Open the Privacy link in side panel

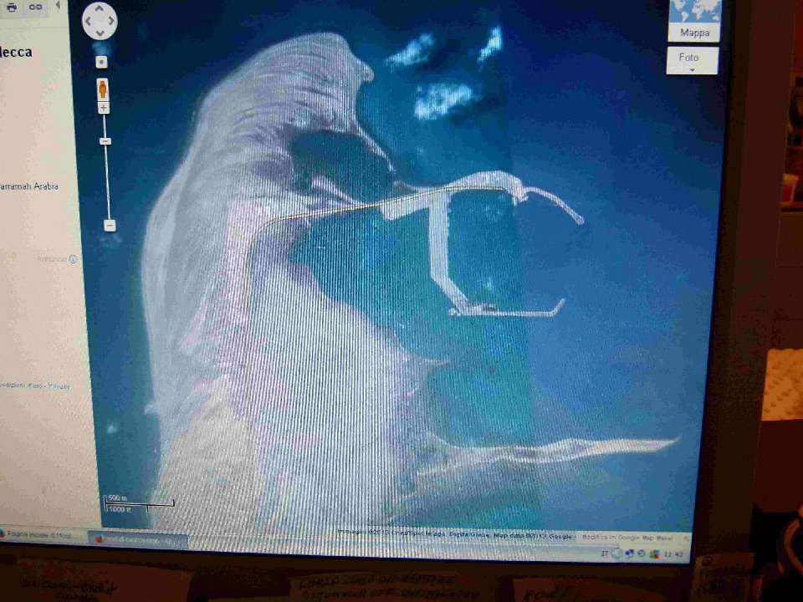[59, 386]
